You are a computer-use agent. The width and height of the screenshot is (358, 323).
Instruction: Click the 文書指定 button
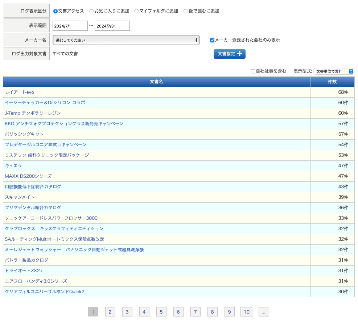(230, 54)
